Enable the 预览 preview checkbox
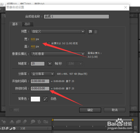Image resolution: width=140 pixels, height=133 pixels. [x=11, y=110]
